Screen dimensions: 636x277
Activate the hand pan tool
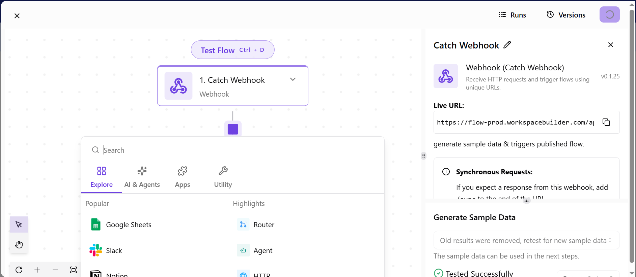[19, 244]
